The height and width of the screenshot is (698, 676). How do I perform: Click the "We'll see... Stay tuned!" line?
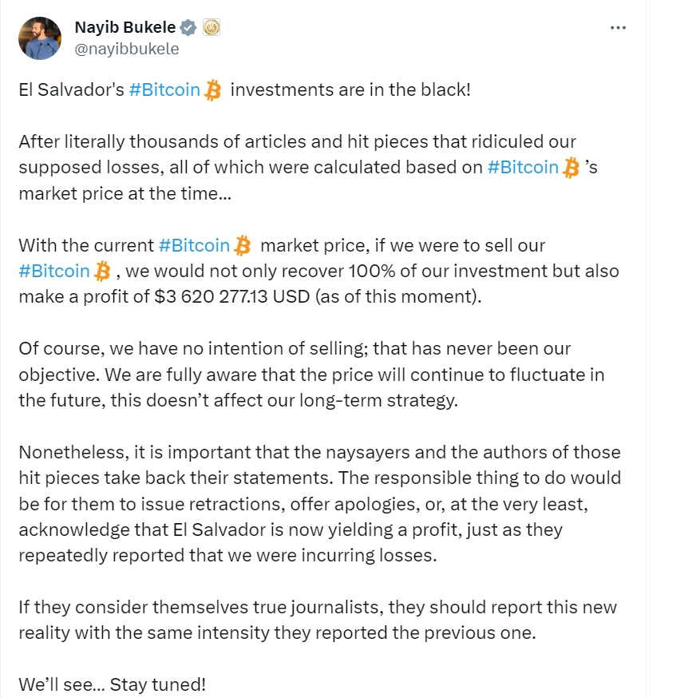click(x=113, y=684)
